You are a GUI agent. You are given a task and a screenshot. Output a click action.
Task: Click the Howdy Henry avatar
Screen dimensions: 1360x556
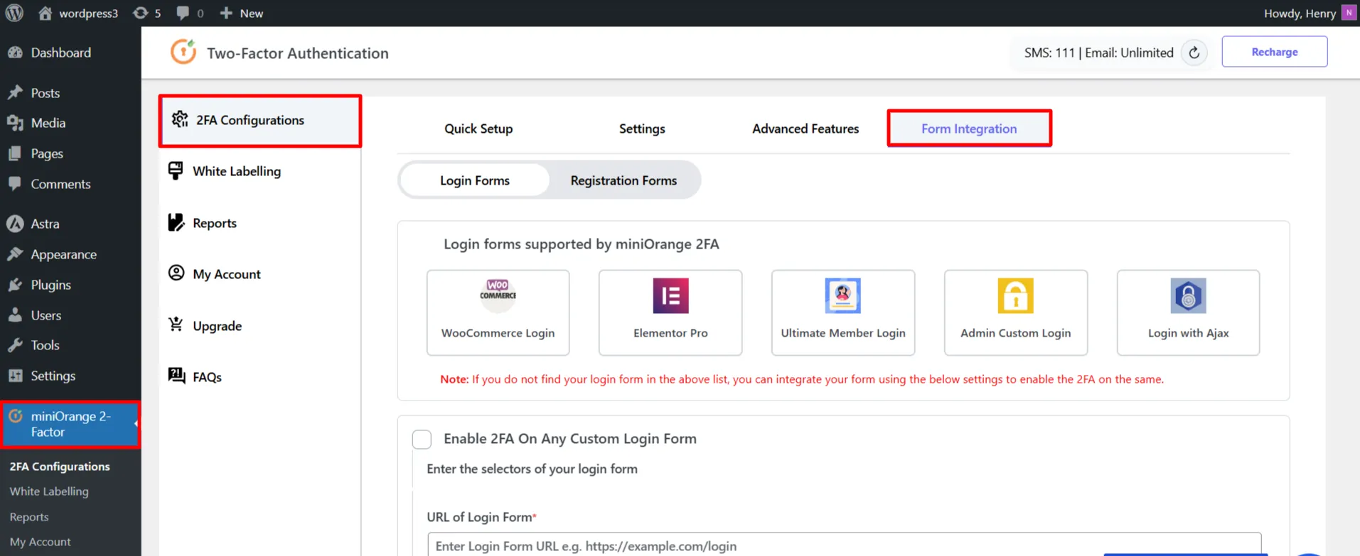coord(1349,13)
